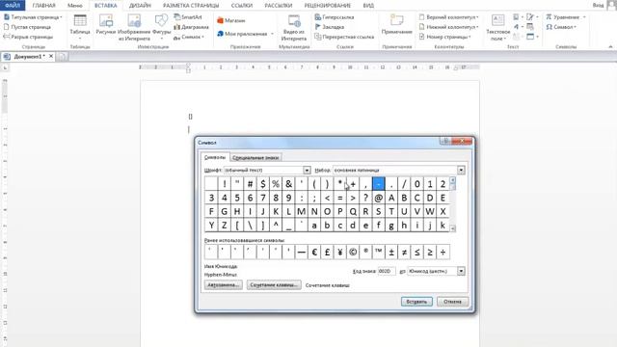The image size is (617, 347).
Task: Select the # symbol in grid
Action: coord(250,184)
